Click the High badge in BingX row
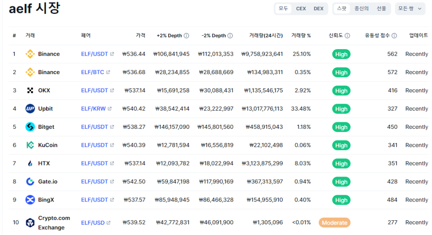Image resolution: width=432 pixels, height=235 pixels. coord(341,200)
